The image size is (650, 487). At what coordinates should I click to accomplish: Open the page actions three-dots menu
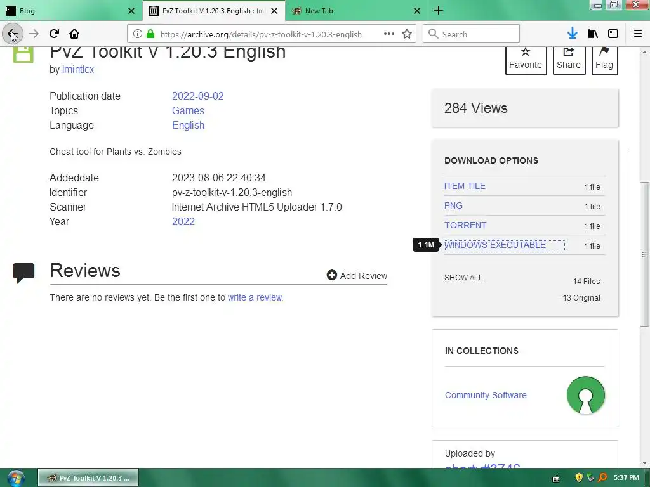point(389,34)
